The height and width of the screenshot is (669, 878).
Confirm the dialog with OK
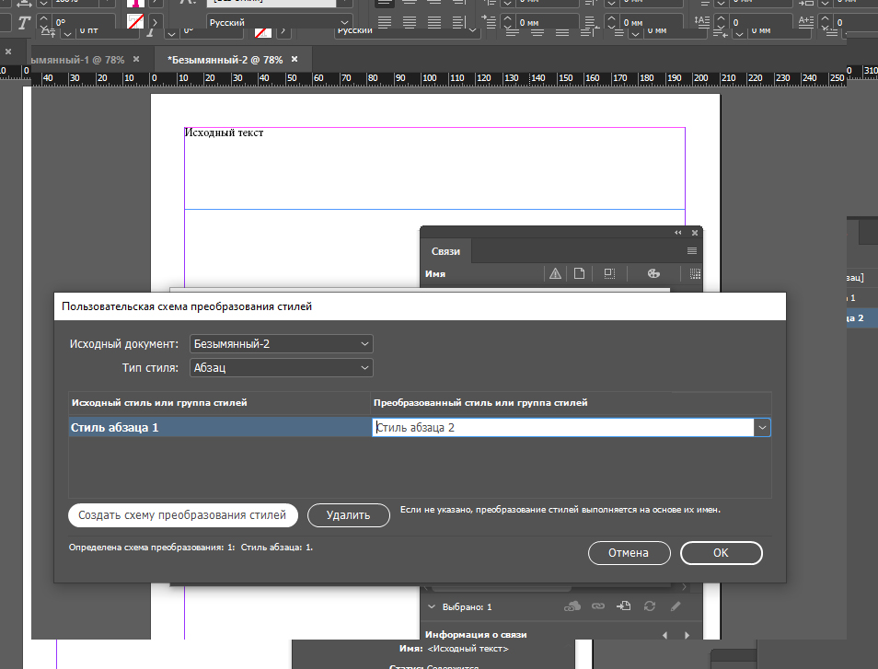click(721, 553)
